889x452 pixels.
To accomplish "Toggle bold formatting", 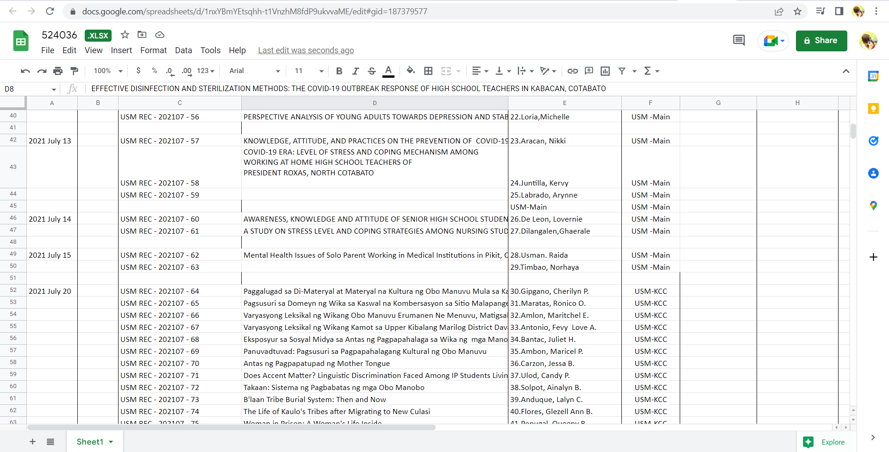I will 339,71.
